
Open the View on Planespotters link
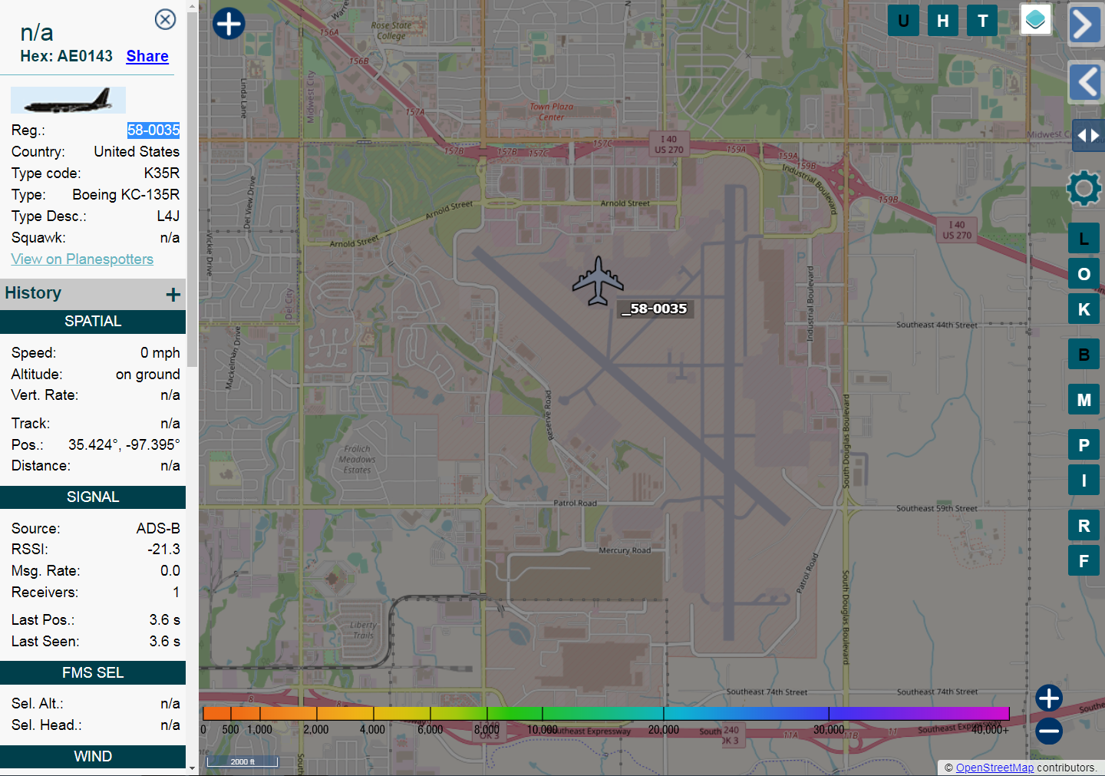click(82, 259)
